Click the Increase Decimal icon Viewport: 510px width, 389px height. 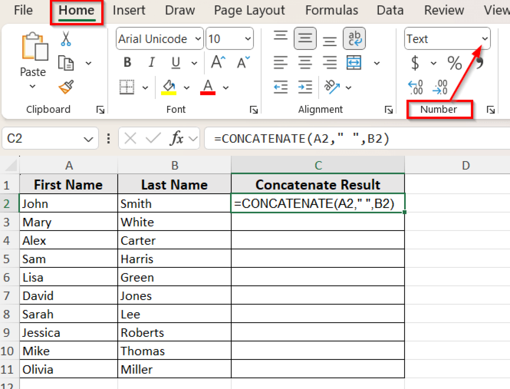point(415,87)
